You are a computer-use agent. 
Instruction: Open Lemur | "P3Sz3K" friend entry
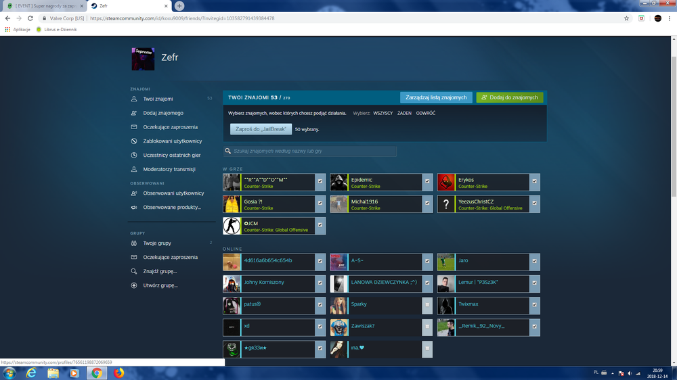[x=488, y=284]
